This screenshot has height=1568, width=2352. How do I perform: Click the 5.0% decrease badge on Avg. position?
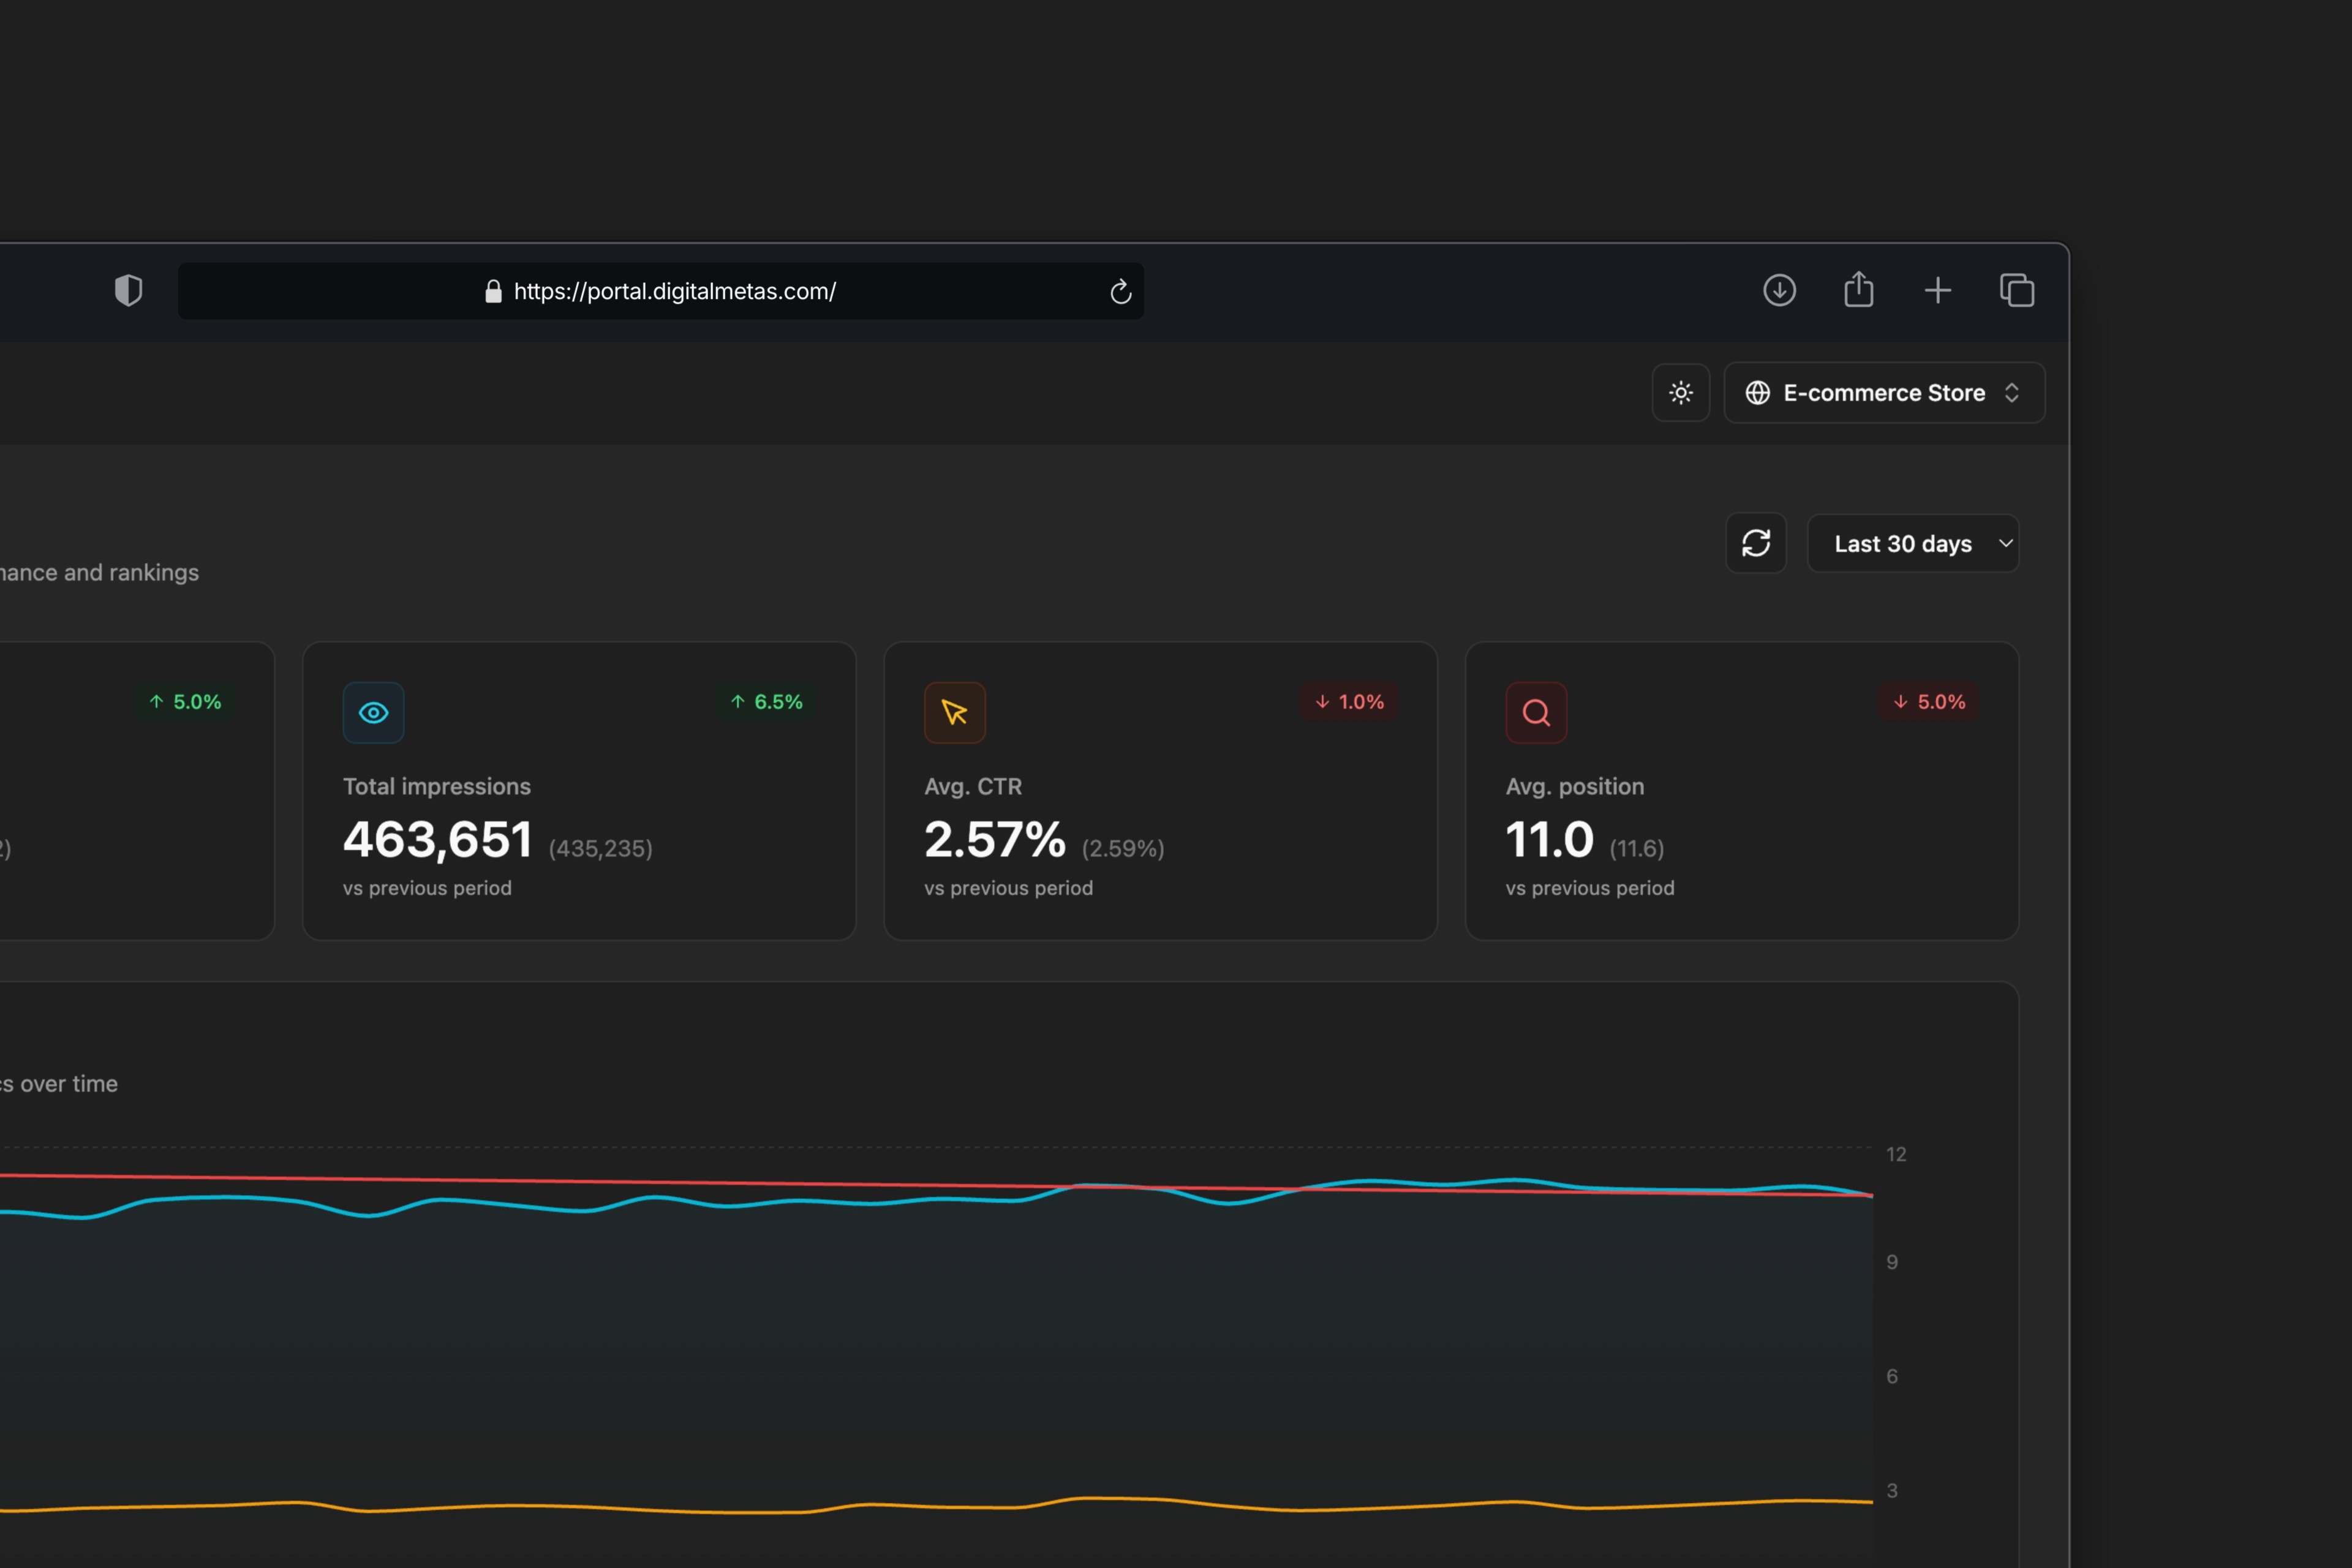click(x=1929, y=702)
